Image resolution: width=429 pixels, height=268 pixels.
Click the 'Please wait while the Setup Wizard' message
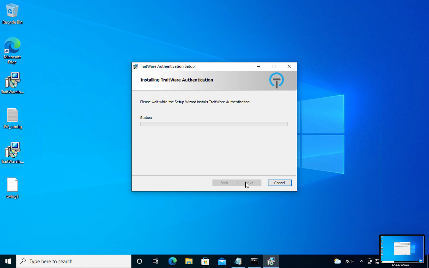195,102
